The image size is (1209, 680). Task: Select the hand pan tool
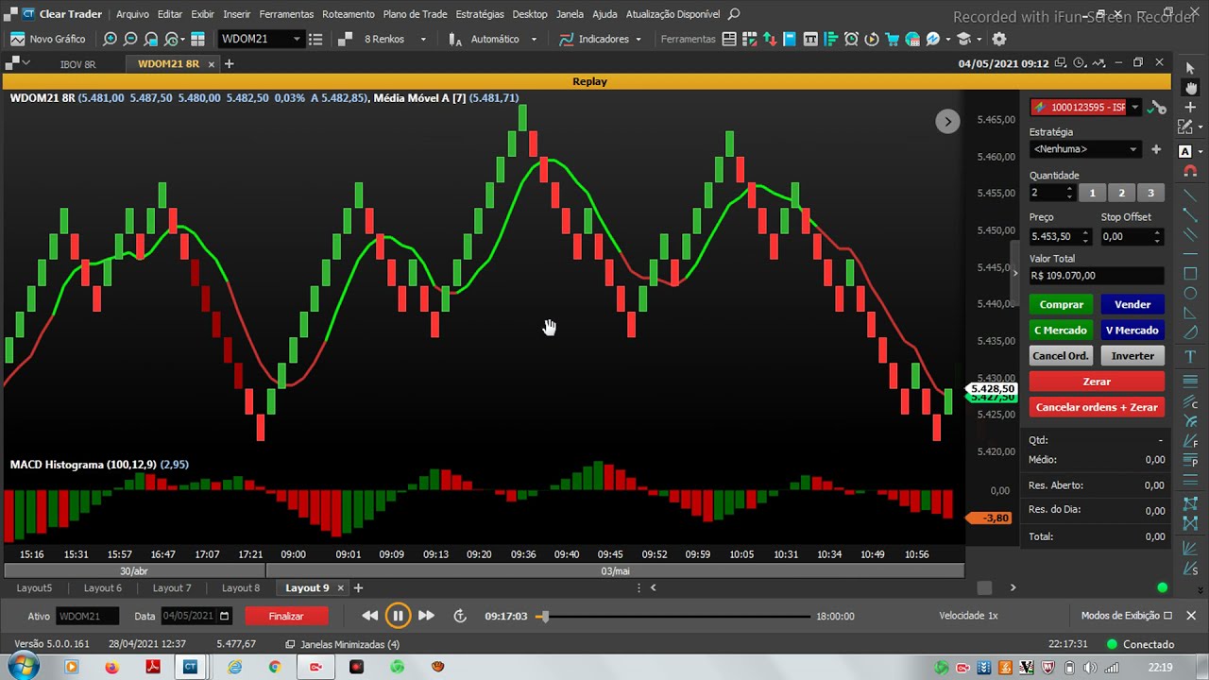[x=1190, y=87]
